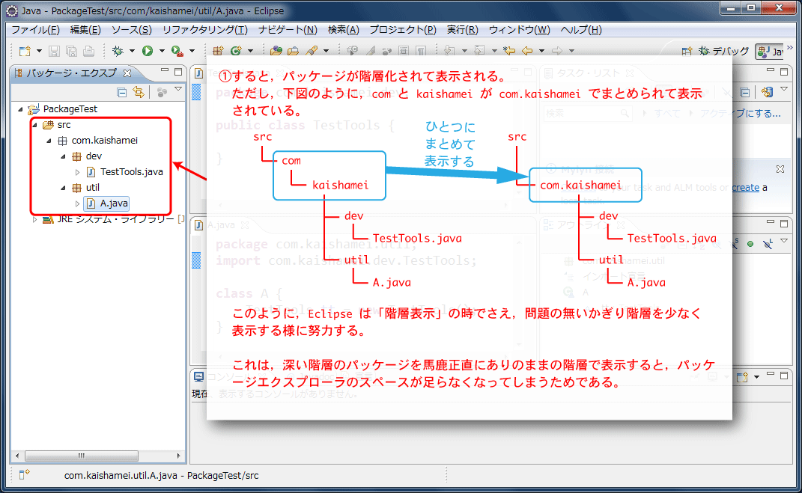The height and width of the screenshot is (493, 802).
Task: Open the ファイル(F) menu
Action: (x=35, y=30)
